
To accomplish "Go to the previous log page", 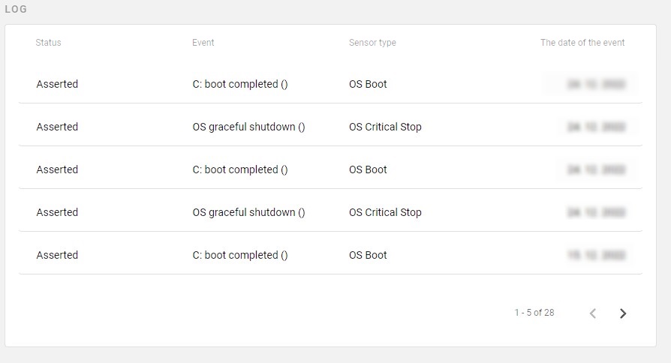I will (593, 313).
